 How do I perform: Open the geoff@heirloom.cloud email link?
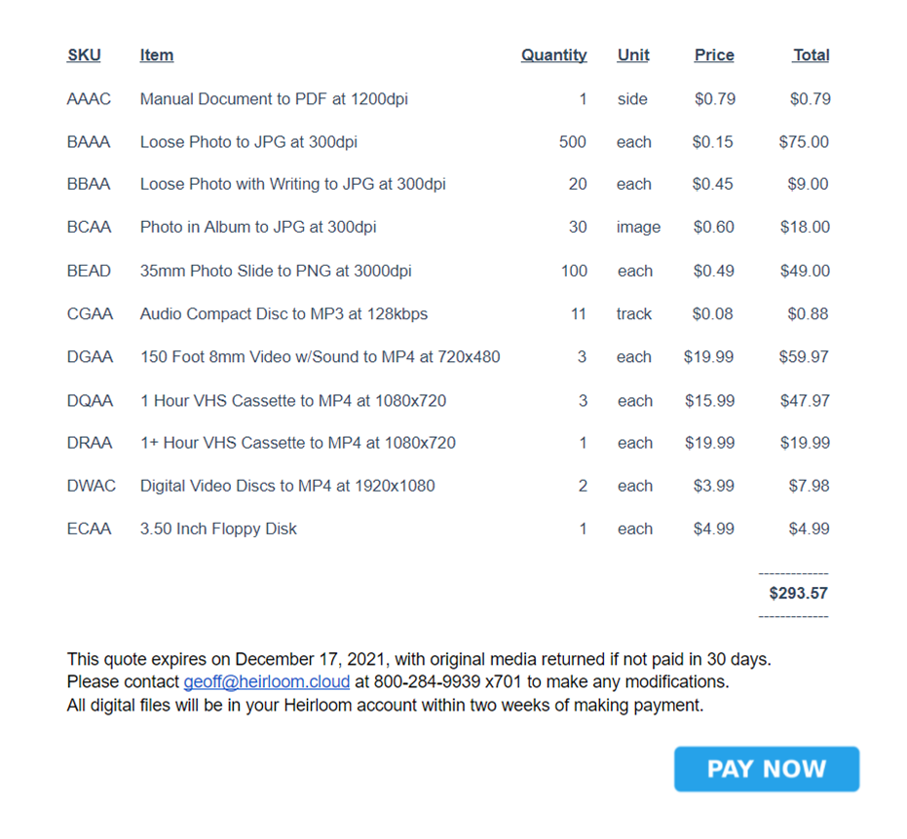(x=267, y=682)
